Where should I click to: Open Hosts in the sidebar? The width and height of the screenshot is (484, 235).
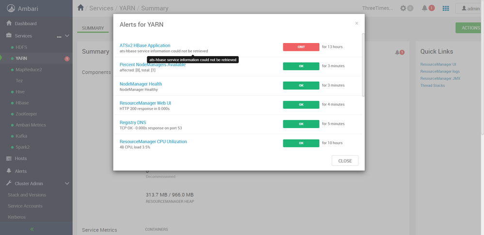coord(21,158)
